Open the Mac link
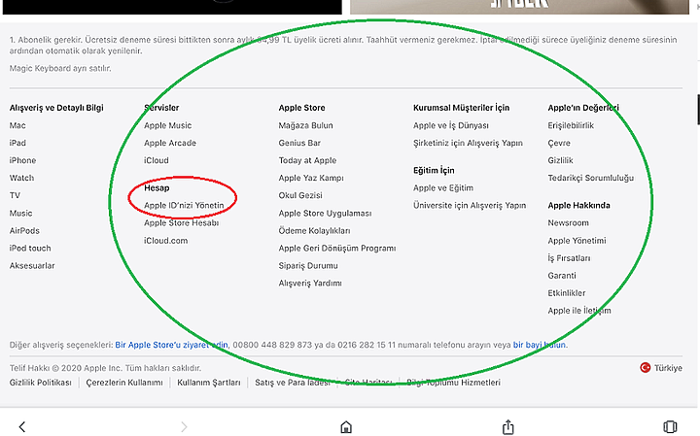The width and height of the screenshot is (700, 436). click(x=17, y=125)
